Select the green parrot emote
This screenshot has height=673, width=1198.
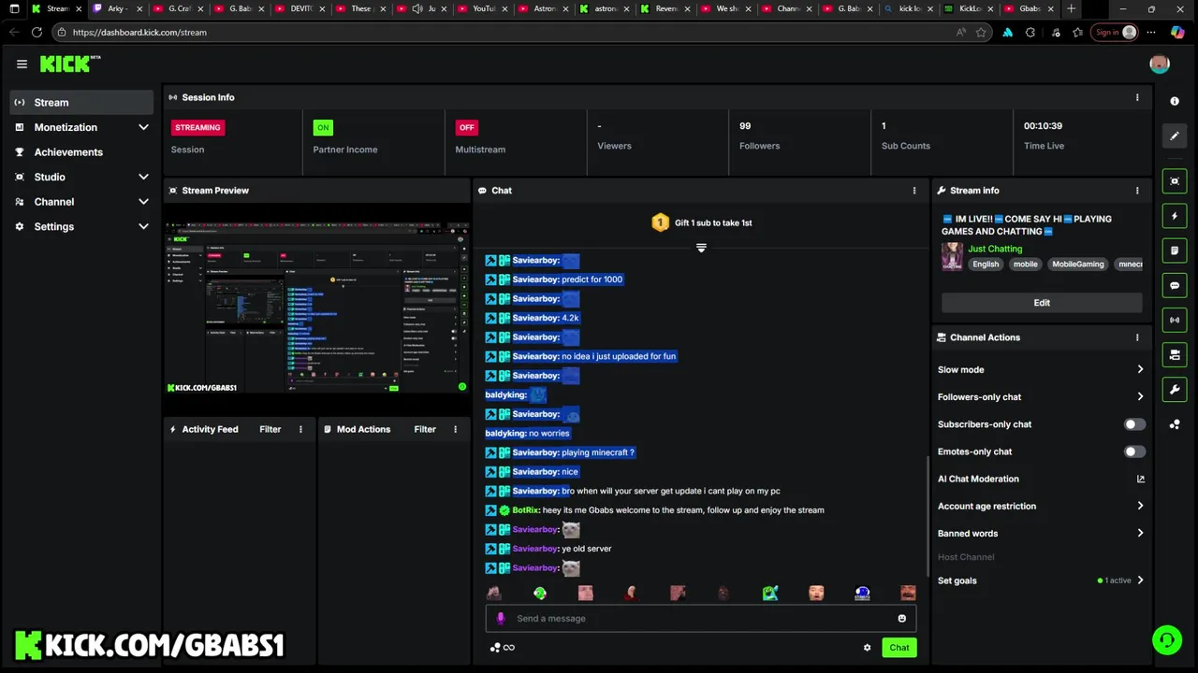[x=540, y=593]
